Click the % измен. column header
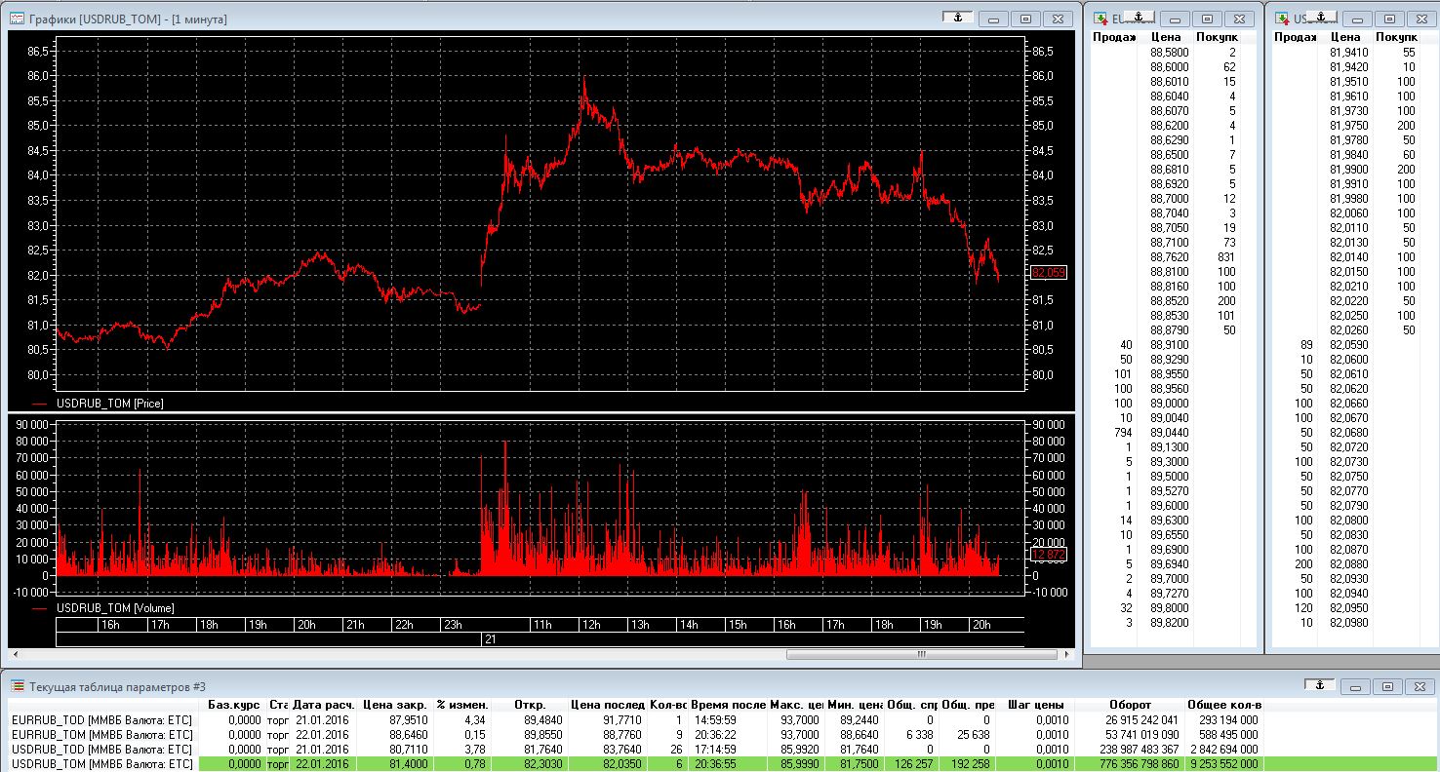 click(x=461, y=705)
